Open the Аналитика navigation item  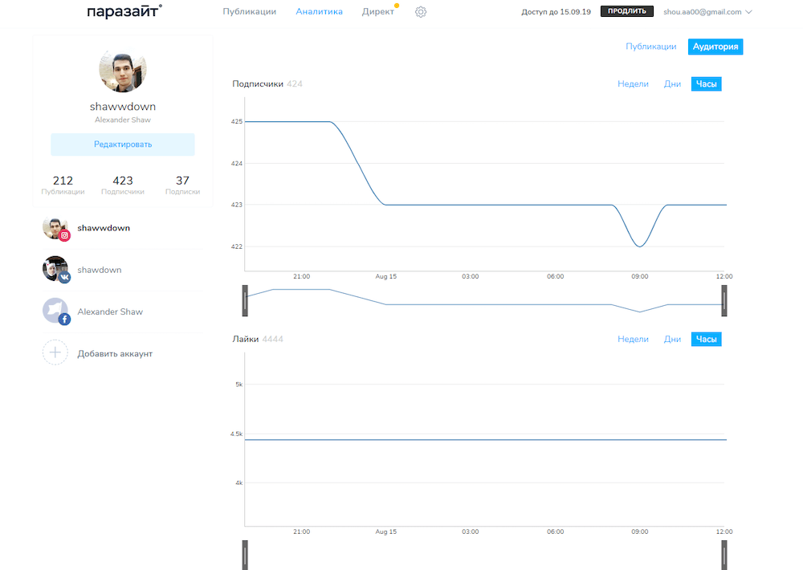(x=319, y=12)
